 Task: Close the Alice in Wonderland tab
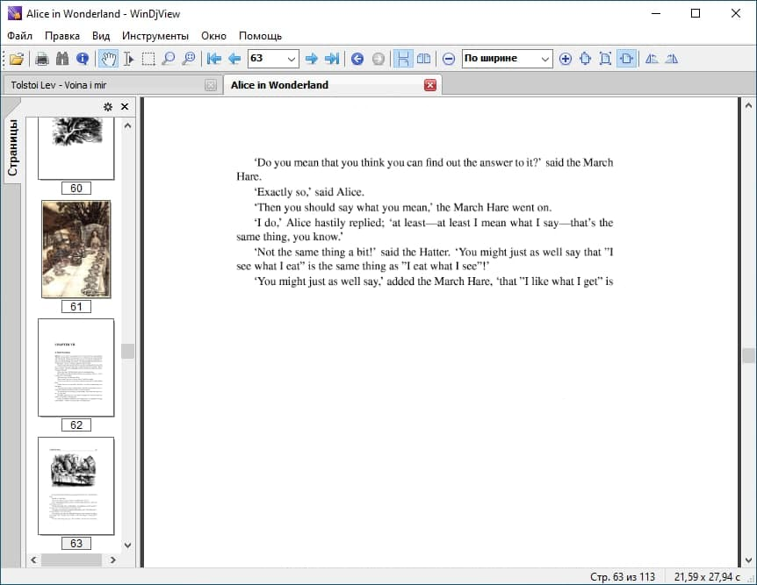pyautogui.click(x=430, y=85)
